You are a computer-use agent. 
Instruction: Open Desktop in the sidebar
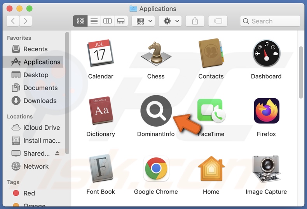(x=33, y=75)
